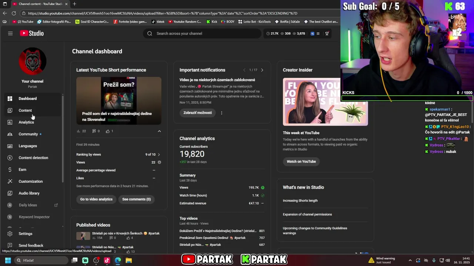Click the browser address bar URL

tap(163, 13)
